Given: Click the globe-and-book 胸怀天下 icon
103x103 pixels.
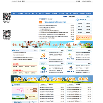Looking at the screenshot, I should coord(70,69).
